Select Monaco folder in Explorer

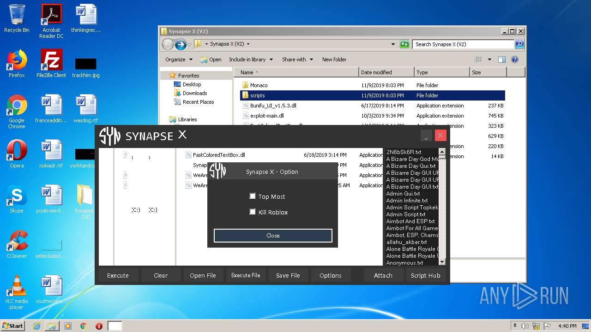[259, 85]
